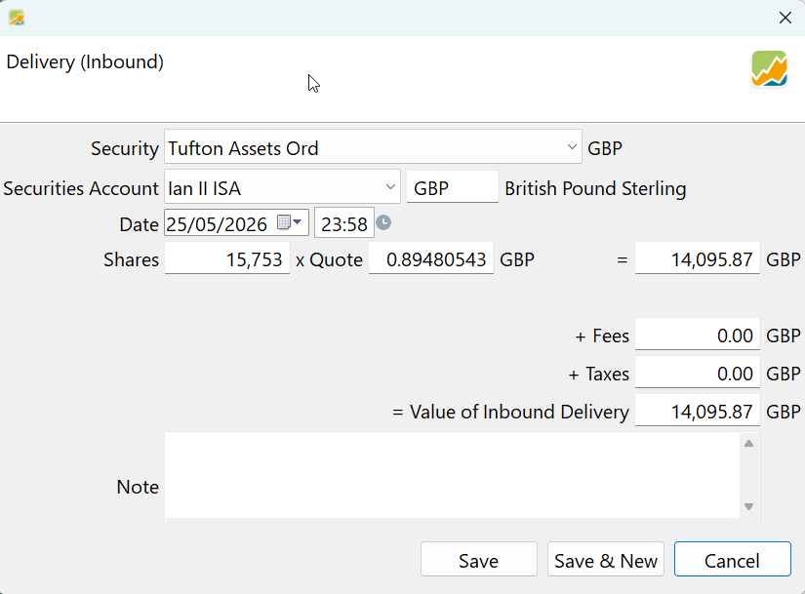The image size is (805, 594).
Task: Click the Value of Inbound Delivery field
Action: (698, 411)
